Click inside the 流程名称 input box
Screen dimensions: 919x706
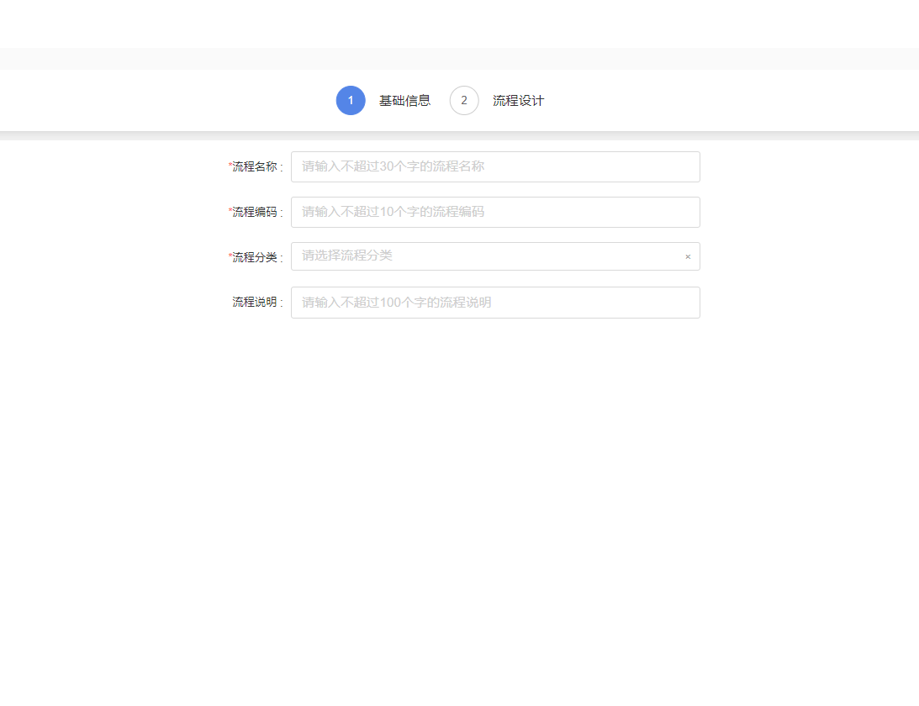495,166
